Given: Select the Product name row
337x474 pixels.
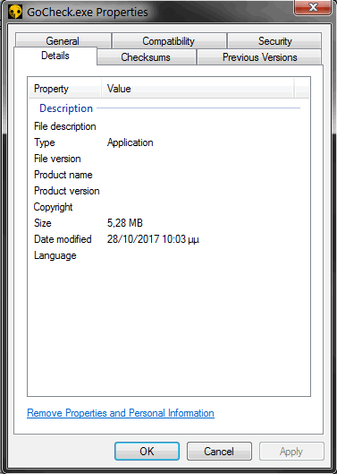Looking at the screenshot, I should [x=169, y=175].
